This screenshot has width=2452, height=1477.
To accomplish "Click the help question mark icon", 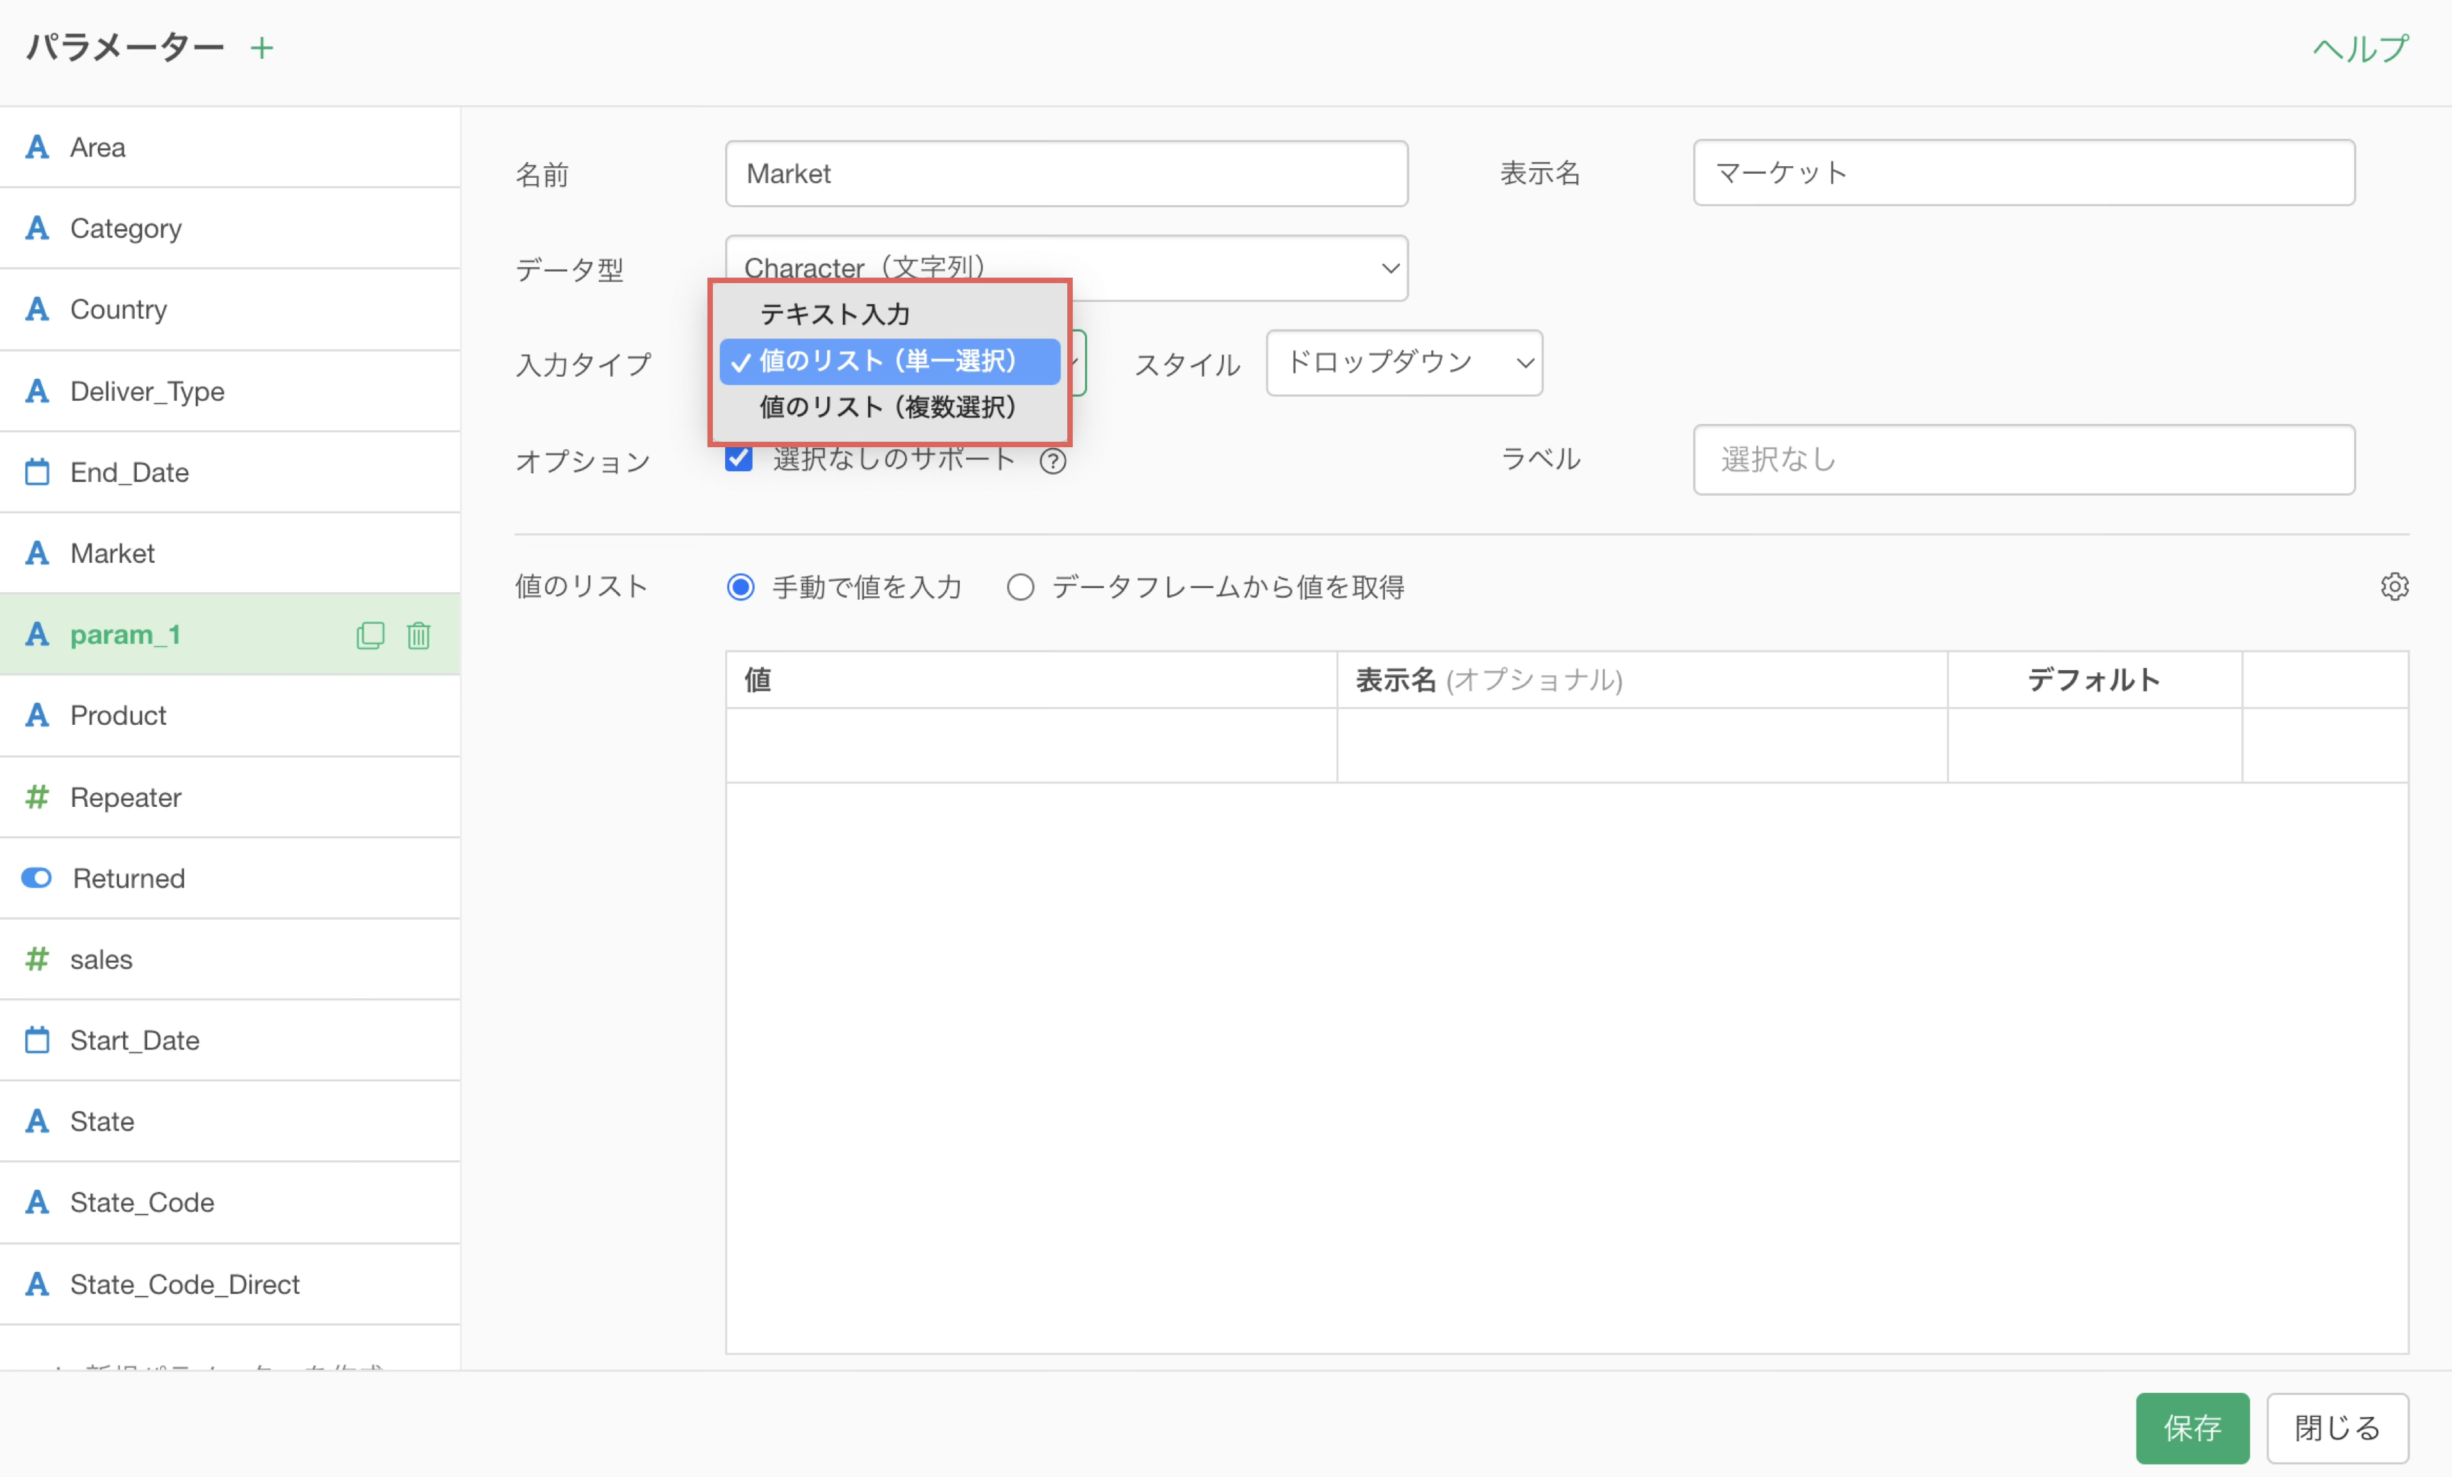I will pyautogui.click(x=1053, y=462).
